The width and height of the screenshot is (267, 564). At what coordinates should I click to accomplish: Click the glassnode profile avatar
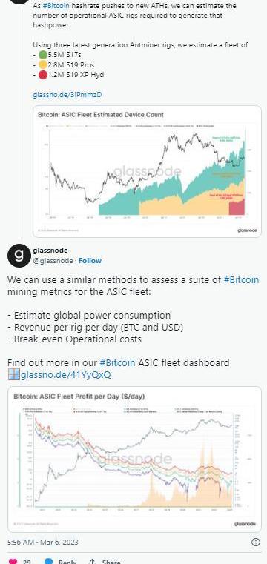[19, 255]
